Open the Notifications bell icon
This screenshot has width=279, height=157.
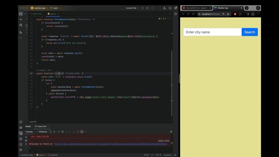tap(176, 14)
